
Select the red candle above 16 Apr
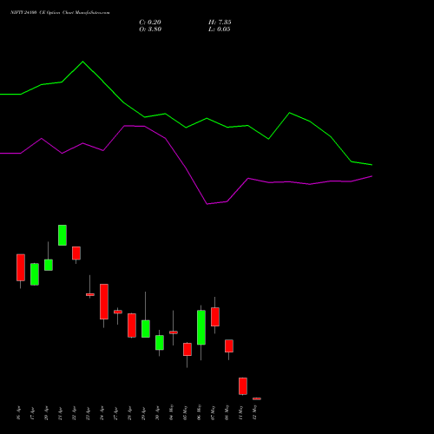21,267
